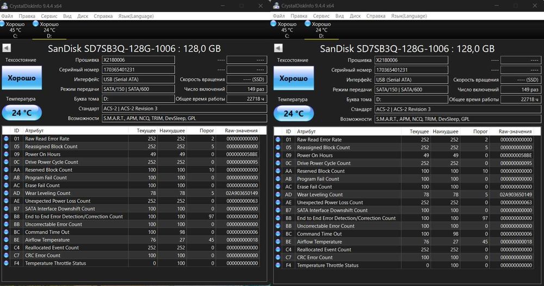The height and width of the screenshot is (286, 544).
Task: Click Общее время работы value 22718 ч, right window
Action: 521,99
